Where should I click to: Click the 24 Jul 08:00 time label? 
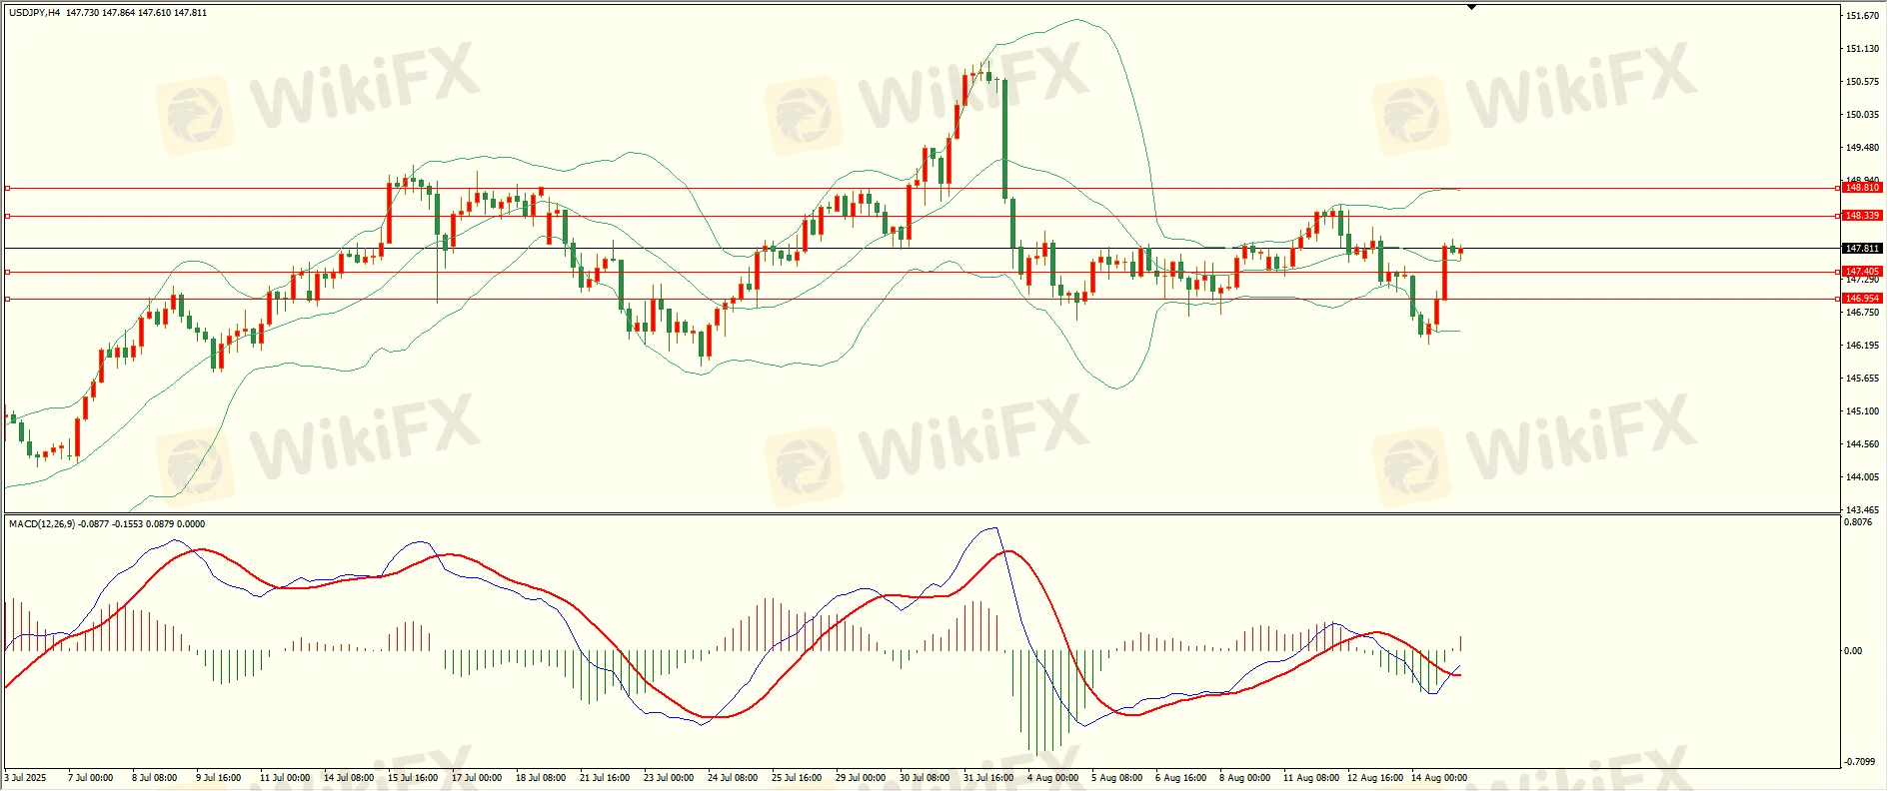click(x=733, y=778)
